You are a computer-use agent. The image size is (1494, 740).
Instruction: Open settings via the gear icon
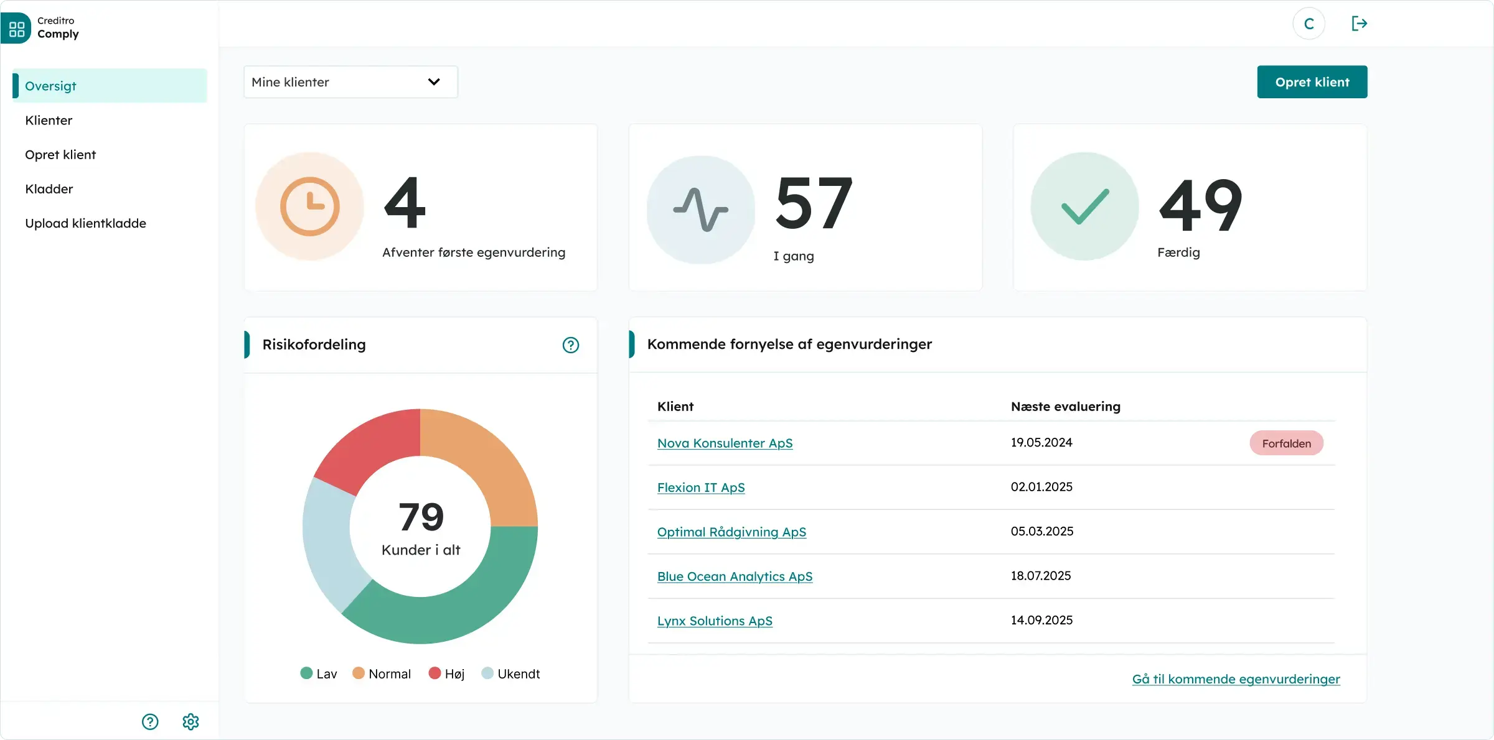click(190, 721)
